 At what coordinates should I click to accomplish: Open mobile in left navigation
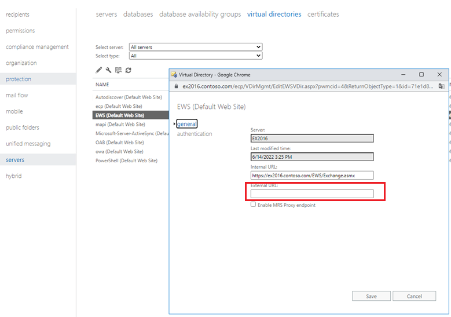pyautogui.click(x=14, y=111)
